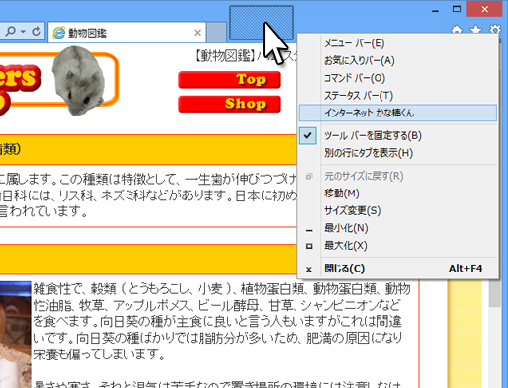Viewport: 508px width, 388px height.
Task: Switch to the 動物図鑑 tab
Action: pyautogui.click(x=127, y=33)
